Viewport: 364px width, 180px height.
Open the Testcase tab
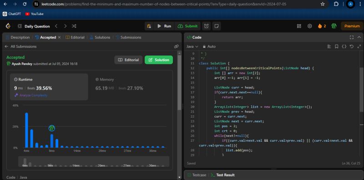coord(197,175)
